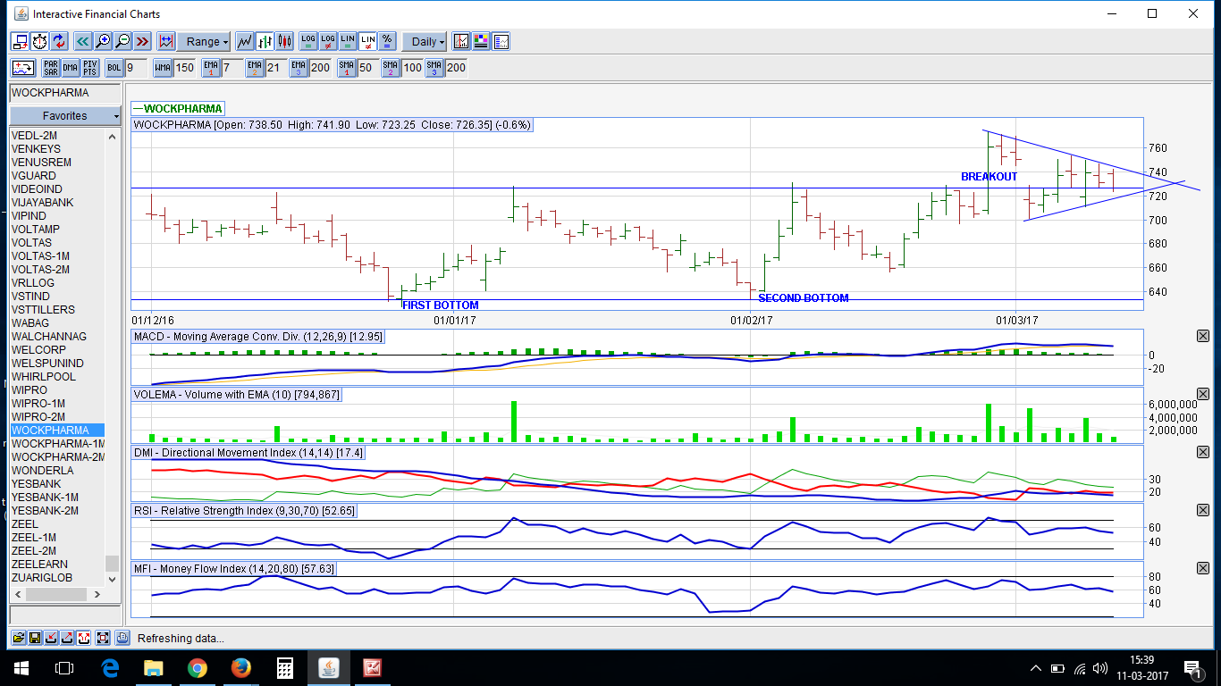Viewport: 1221px width, 686px height.
Task: Toggle the LIN equal scale button
Action: (x=348, y=41)
